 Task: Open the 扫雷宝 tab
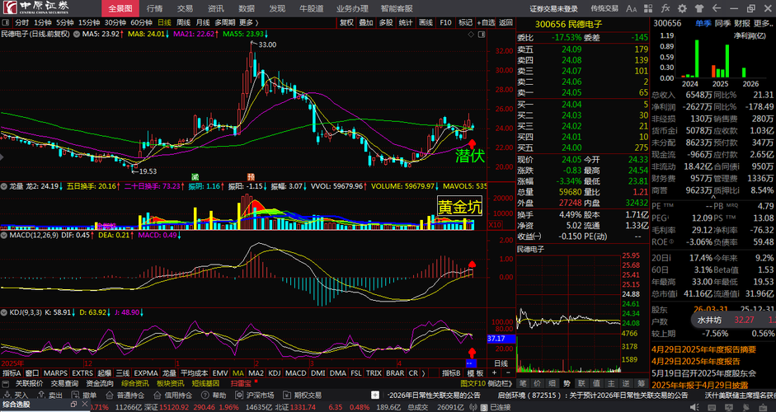point(241,383)
